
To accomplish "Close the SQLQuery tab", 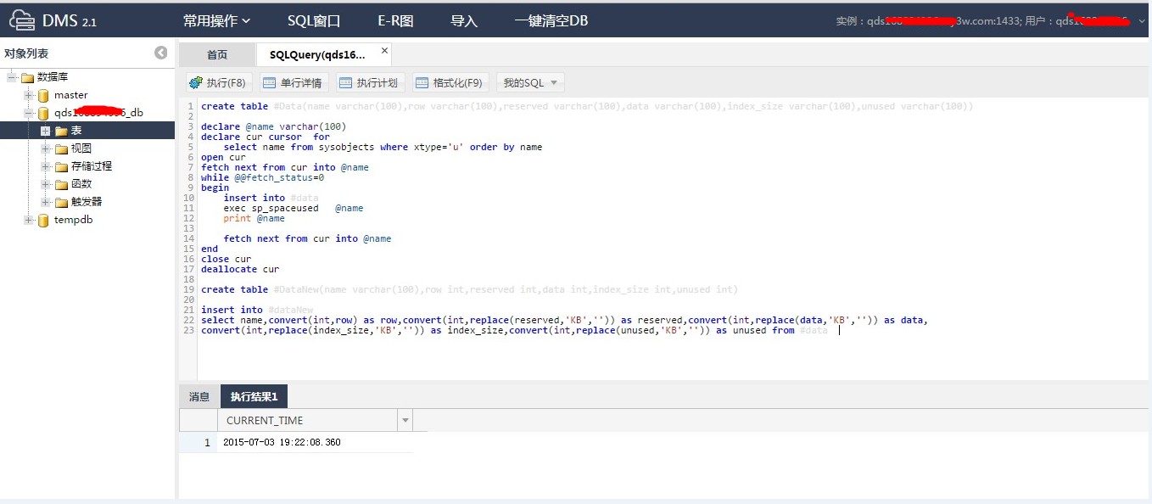I will click(384, 51).
